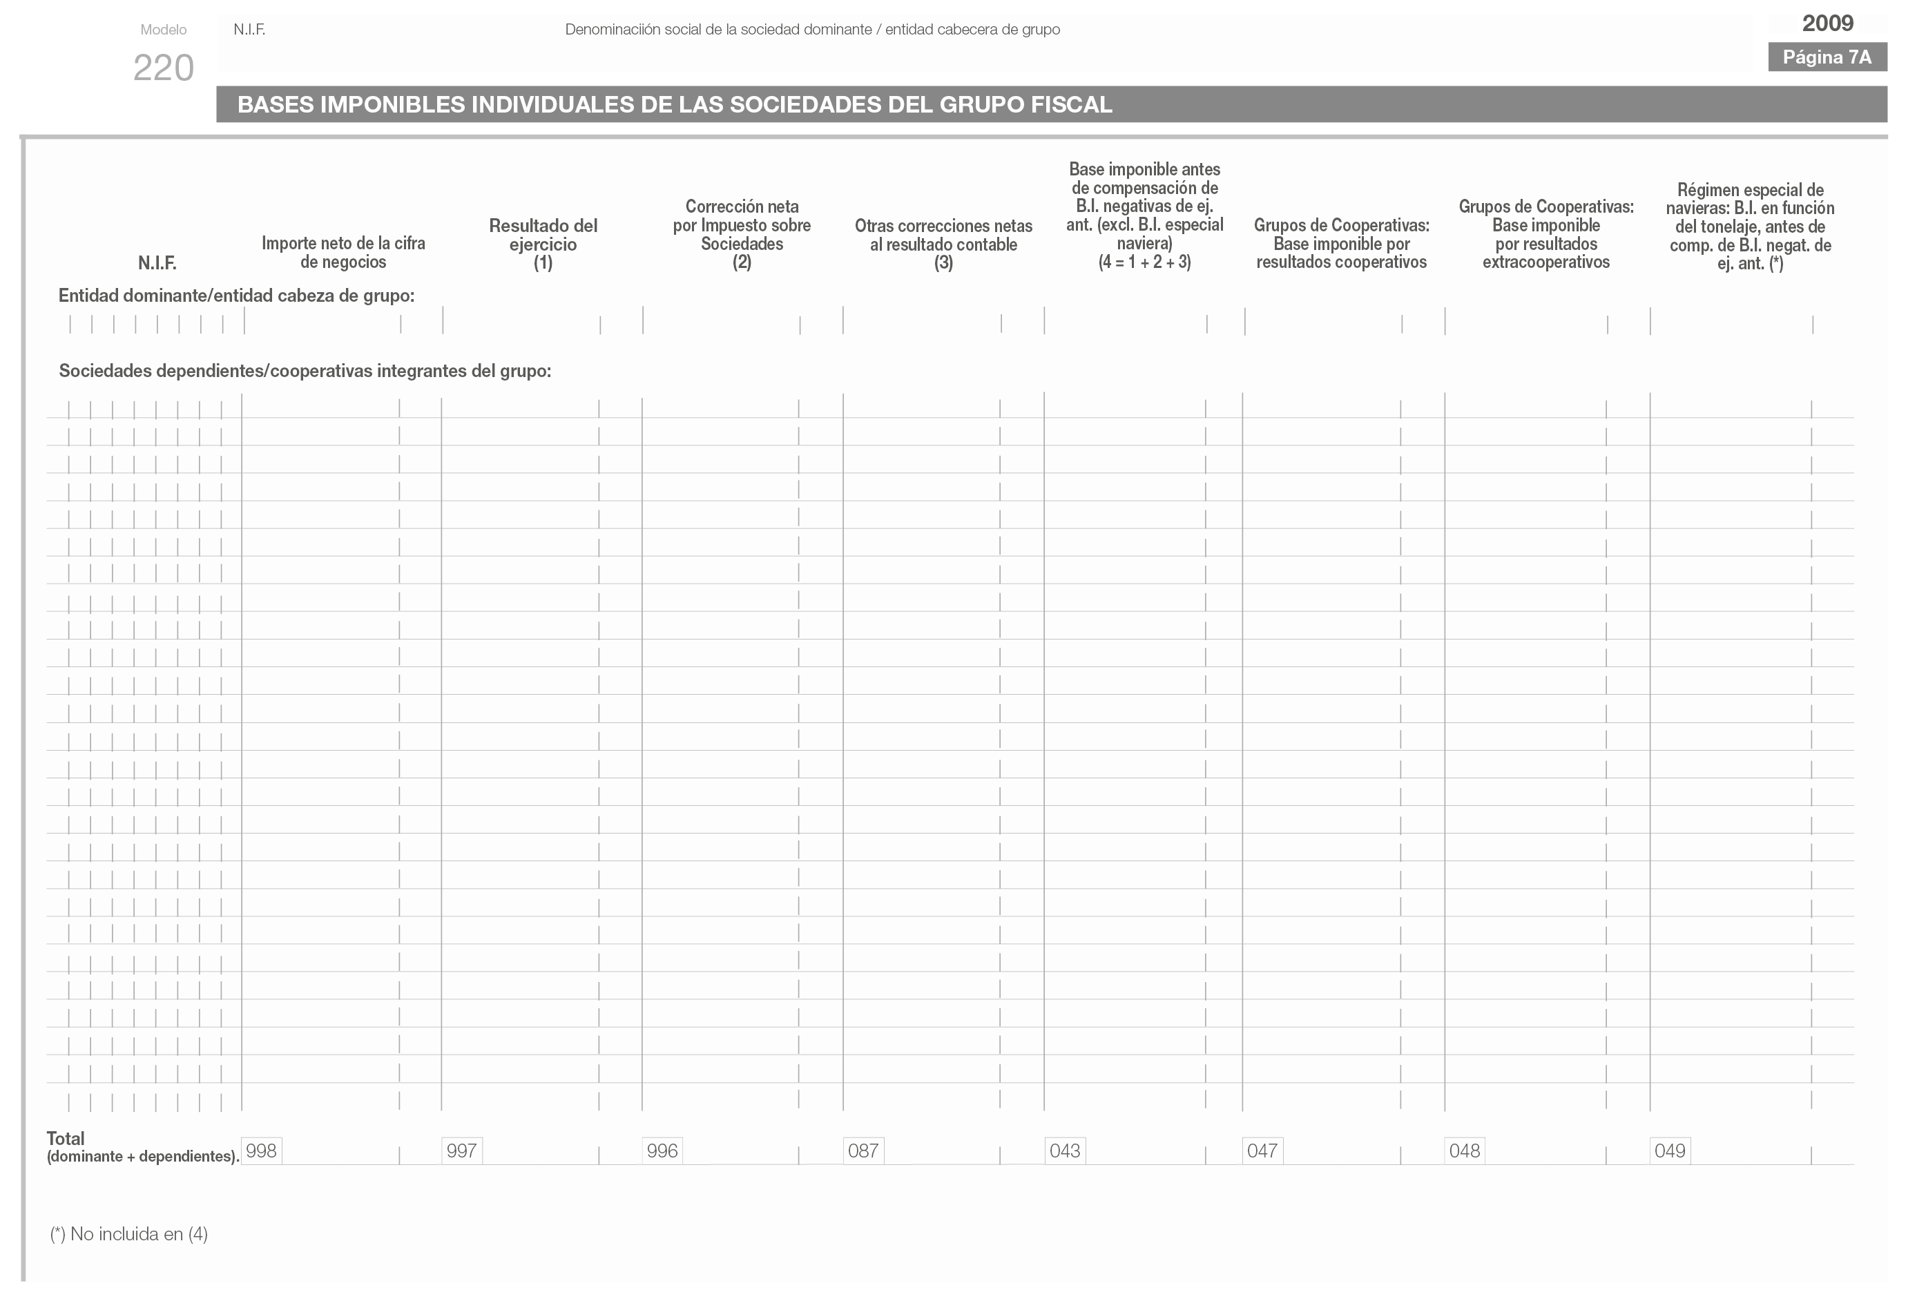The image size is (1917, 1308).
Task: Click the year '2009' text
Action: [1827, 23]
